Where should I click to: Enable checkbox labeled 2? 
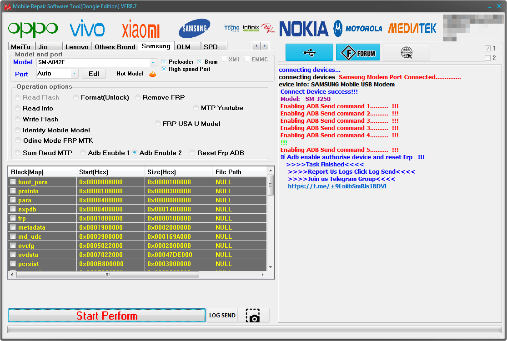[487, 58]
